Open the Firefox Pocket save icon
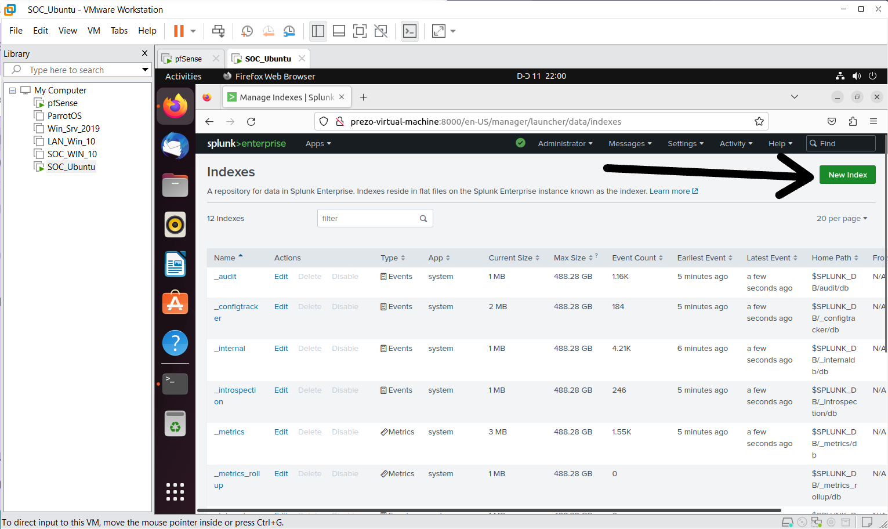This screenshot has width=888, height=529. click(832, 122)
